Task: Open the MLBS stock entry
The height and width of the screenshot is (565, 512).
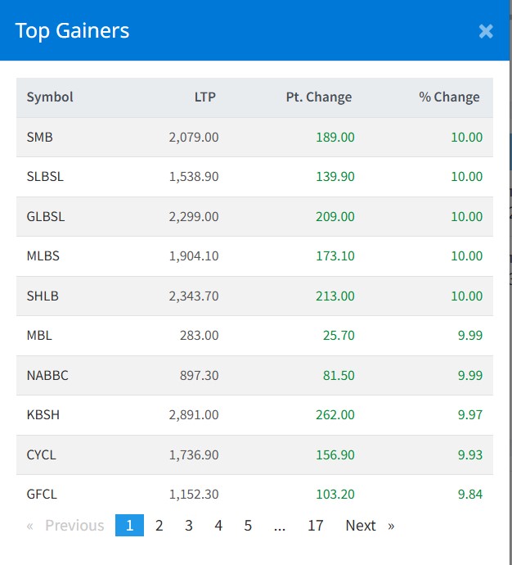Action: [43, 256]
